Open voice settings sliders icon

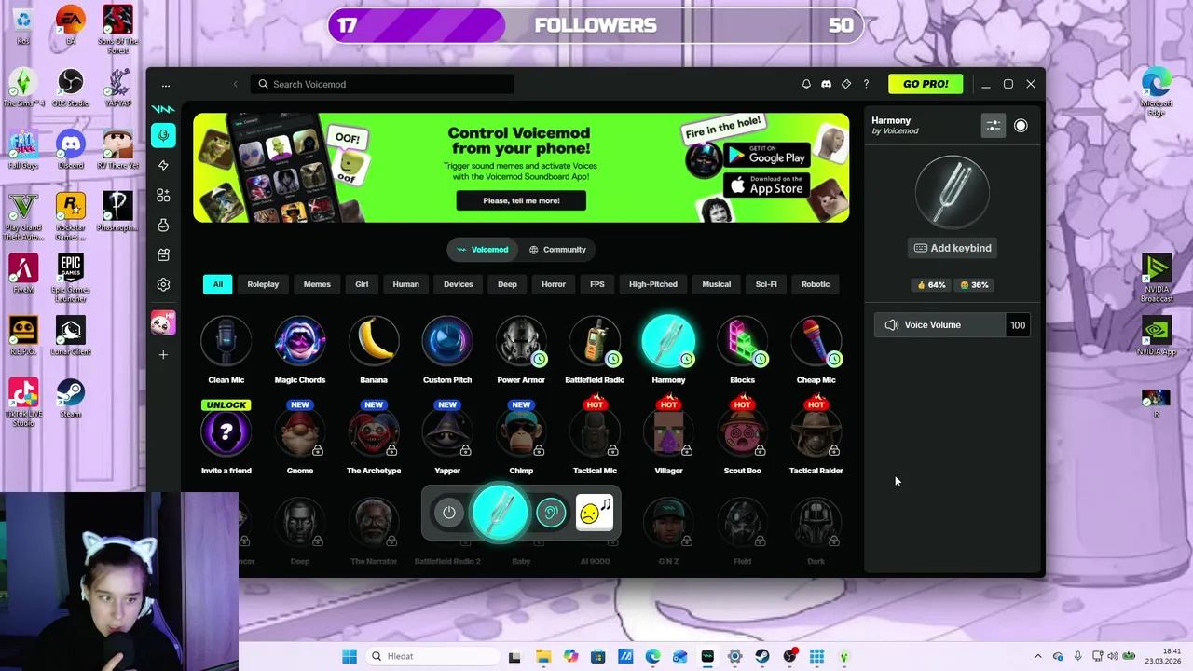pyautogui.click(x=994, y=125)
